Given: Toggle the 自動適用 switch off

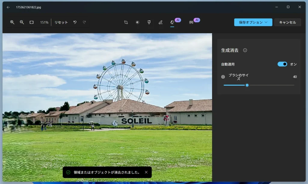Looking at the screenshot, I should point(282,64).
